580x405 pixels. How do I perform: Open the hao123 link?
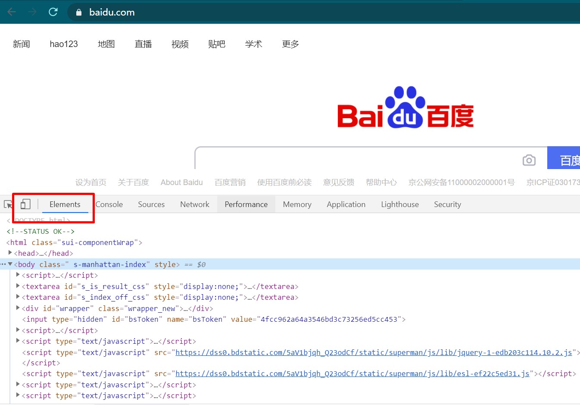64,44
